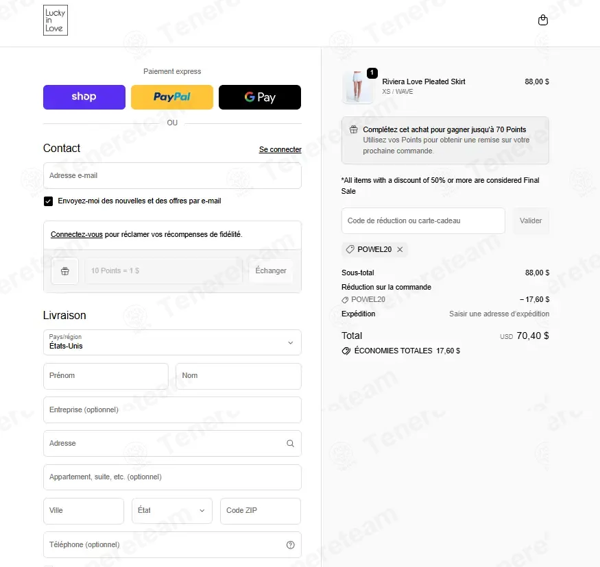Click the phone help question mark icon
The image size is (600, 567).
(291, 545)
